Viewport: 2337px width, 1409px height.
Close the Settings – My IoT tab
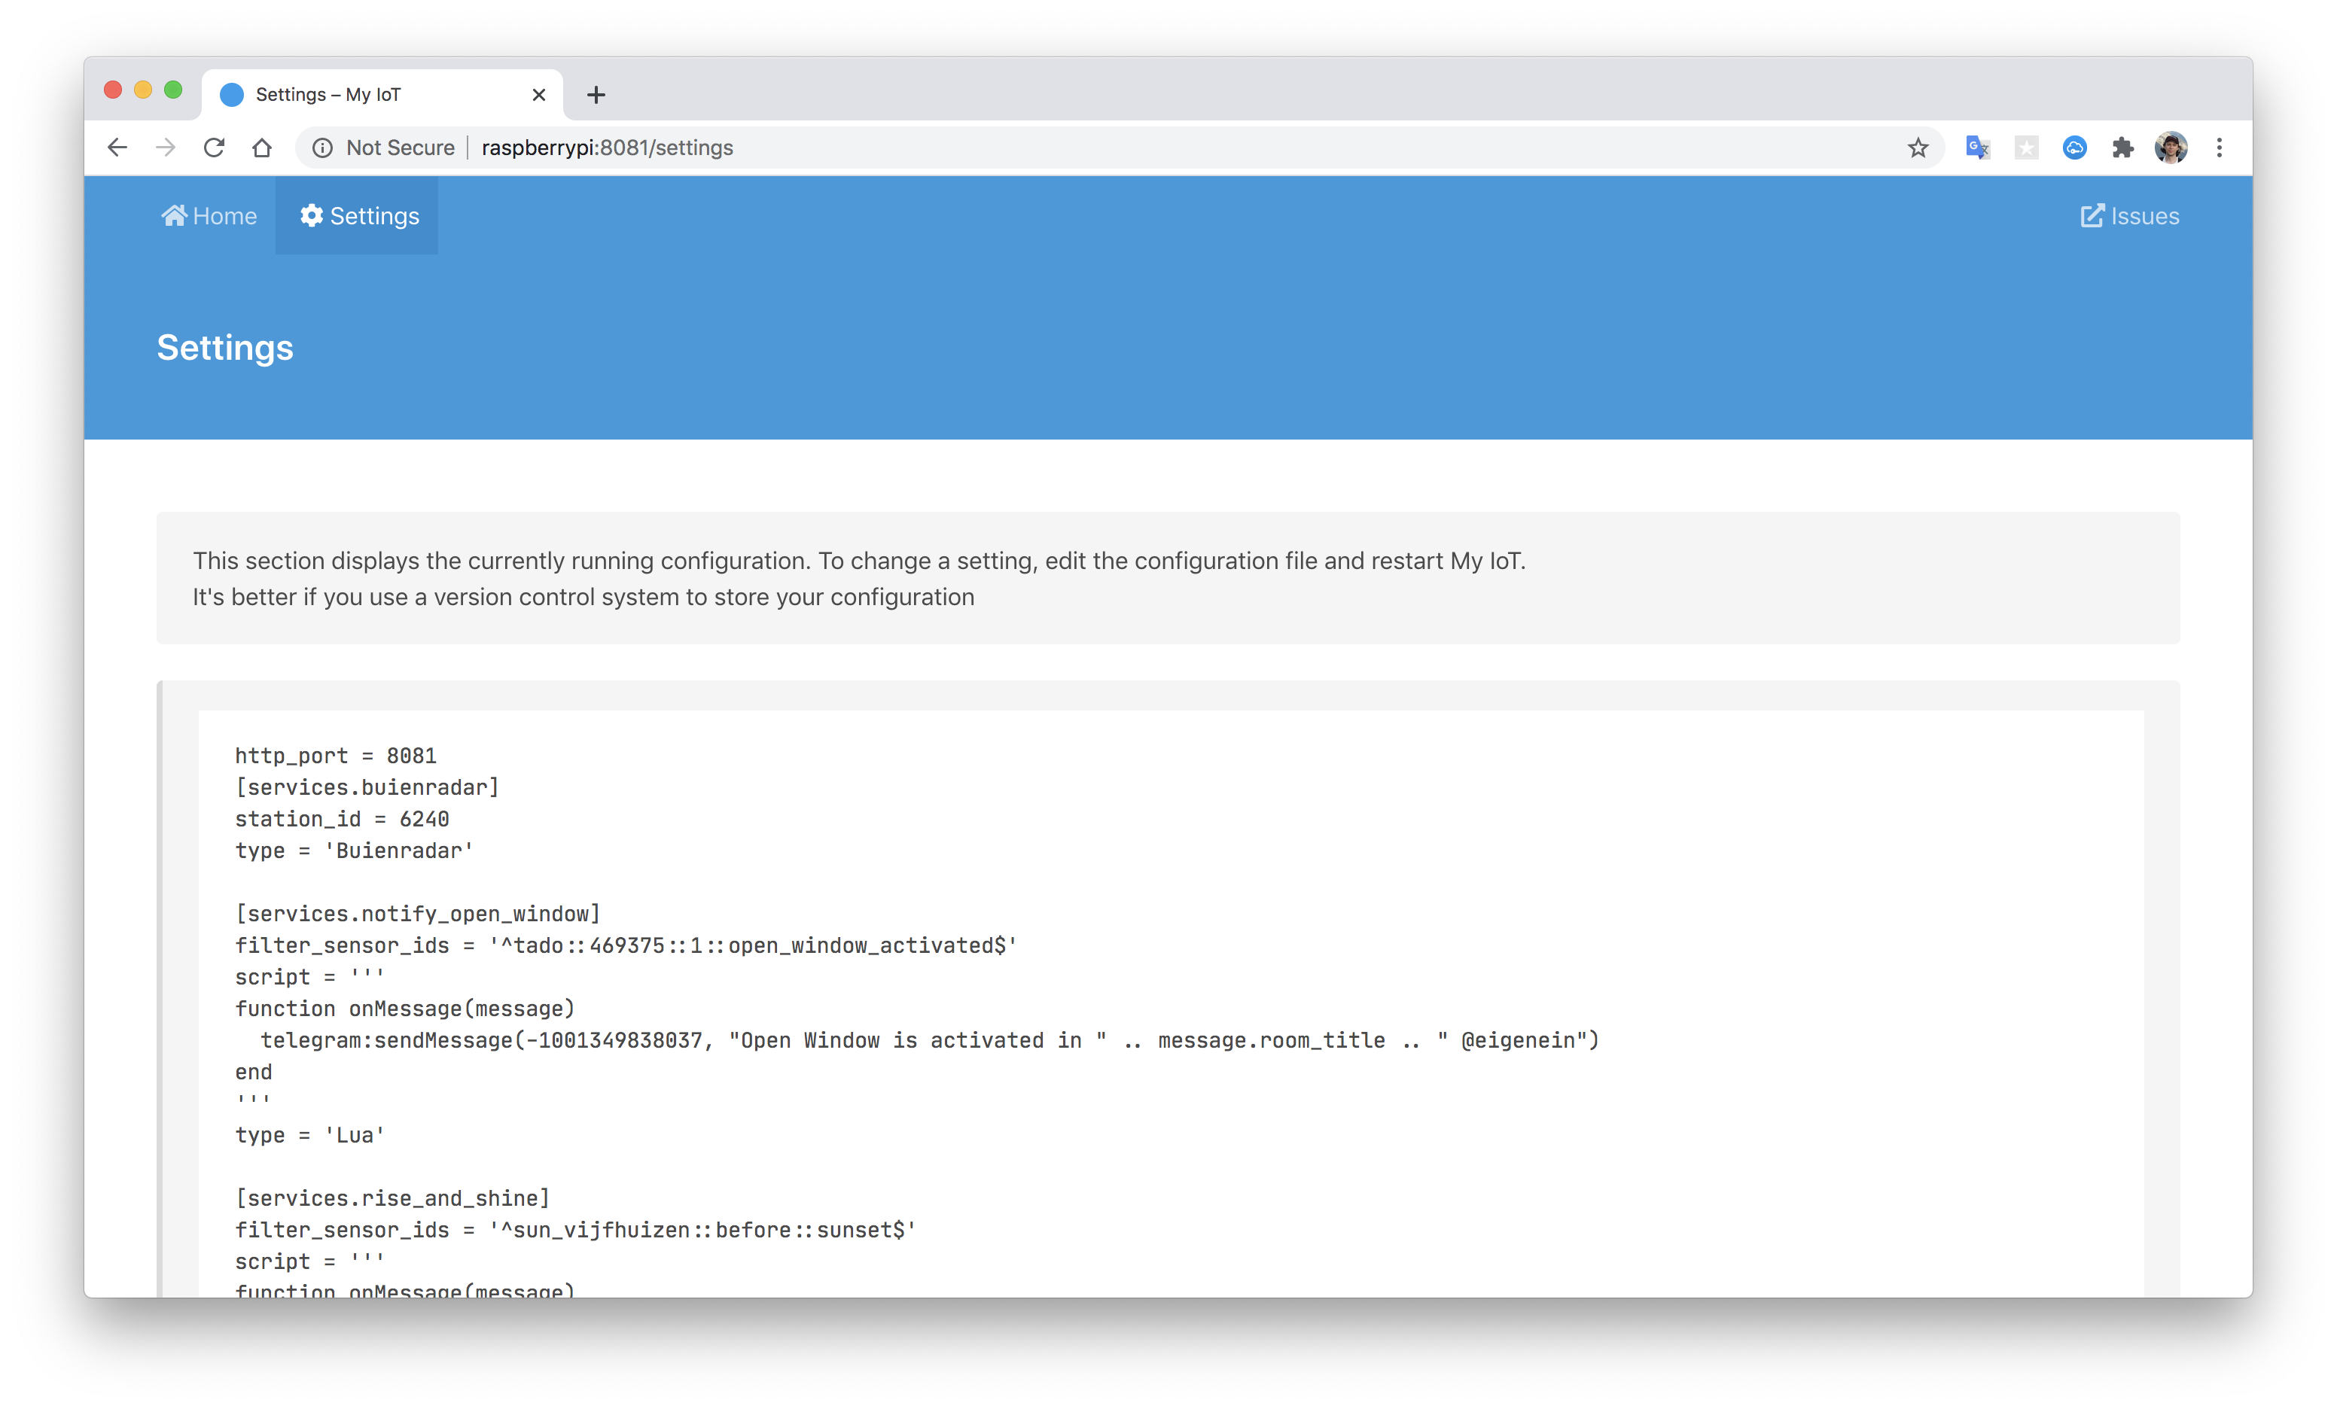tap(539, 95)
